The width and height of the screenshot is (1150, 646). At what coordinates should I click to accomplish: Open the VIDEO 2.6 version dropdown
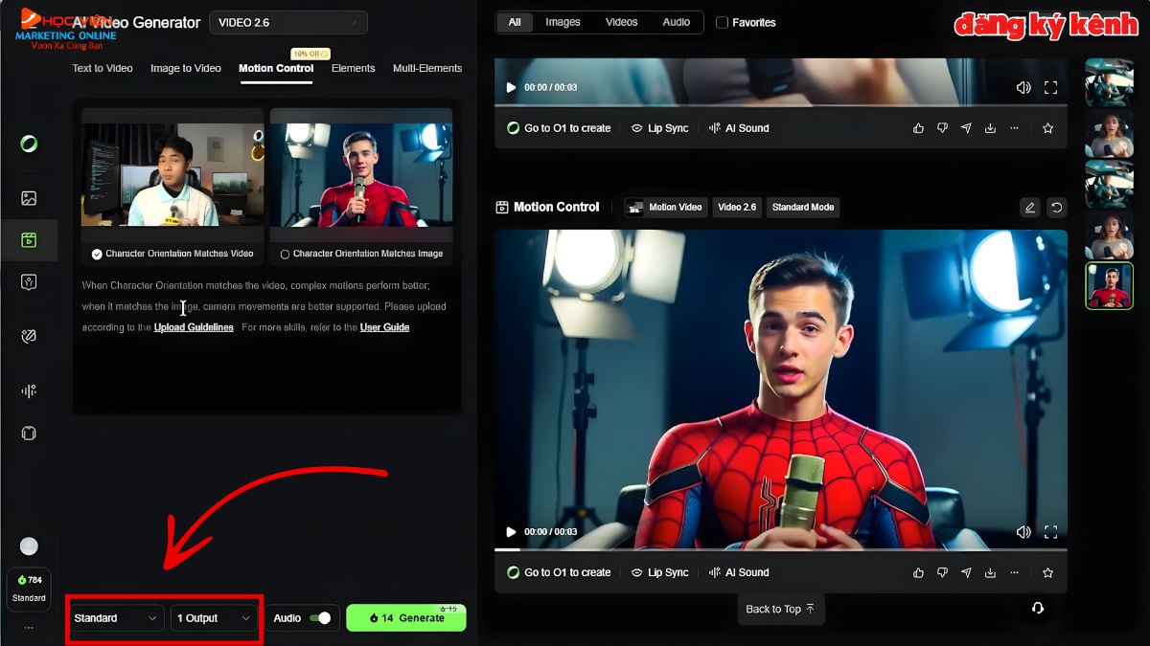287,22
